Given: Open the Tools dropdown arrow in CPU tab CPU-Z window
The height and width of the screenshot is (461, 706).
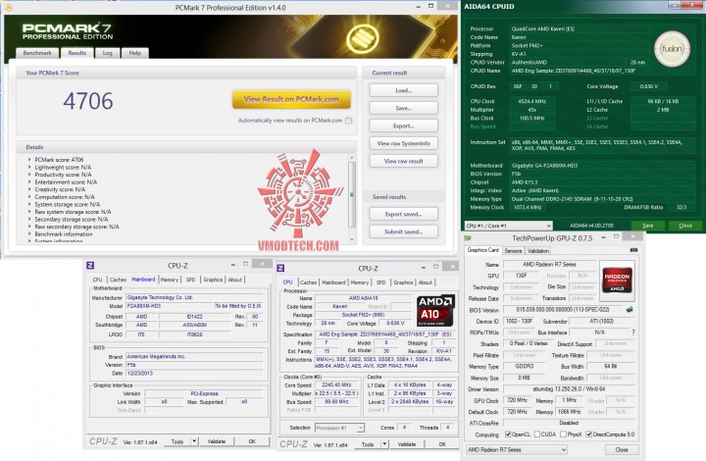Looking at the screenshot, I should tap(385, 444).
